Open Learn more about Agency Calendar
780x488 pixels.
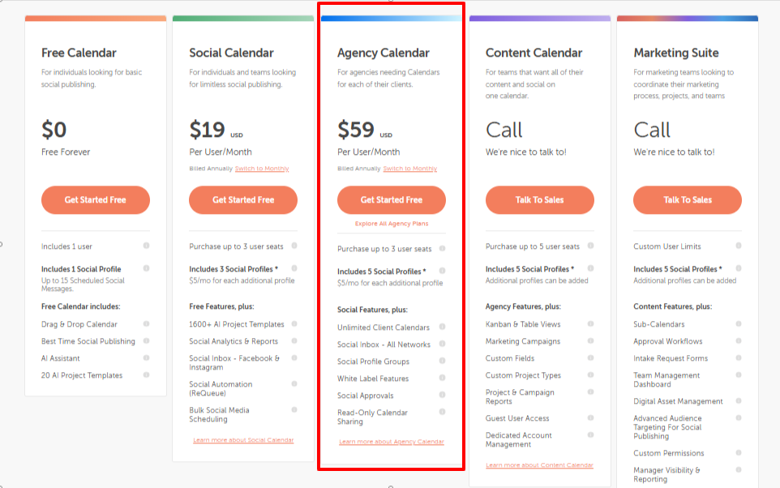(x=392, y=442)
